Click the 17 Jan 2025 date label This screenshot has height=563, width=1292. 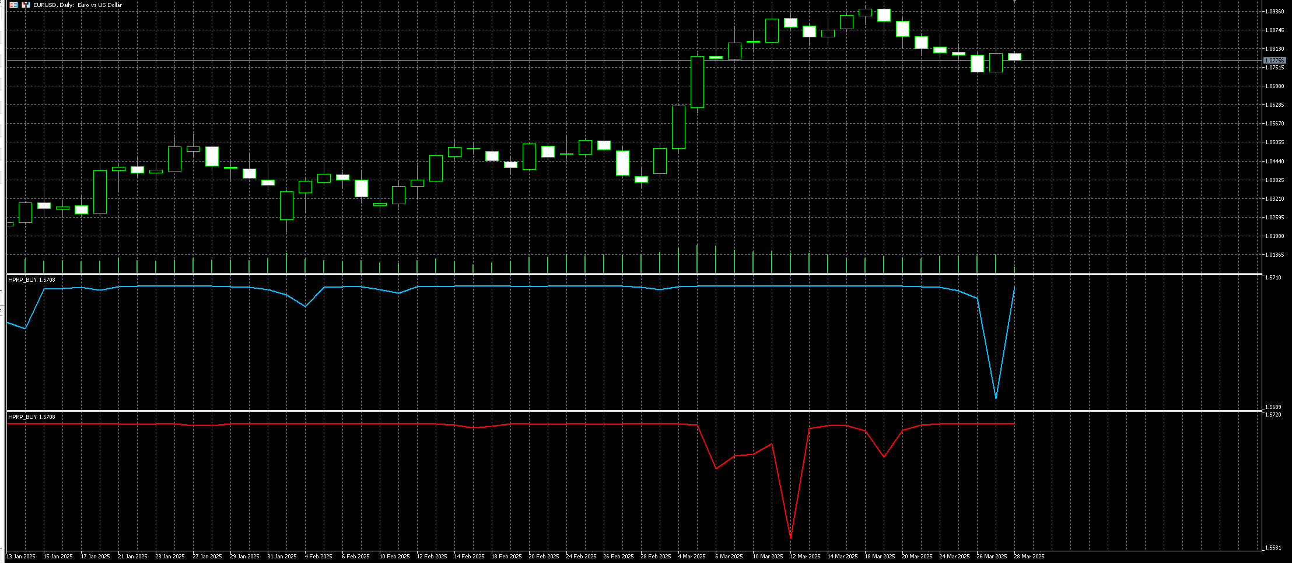(x=96, y=557)
